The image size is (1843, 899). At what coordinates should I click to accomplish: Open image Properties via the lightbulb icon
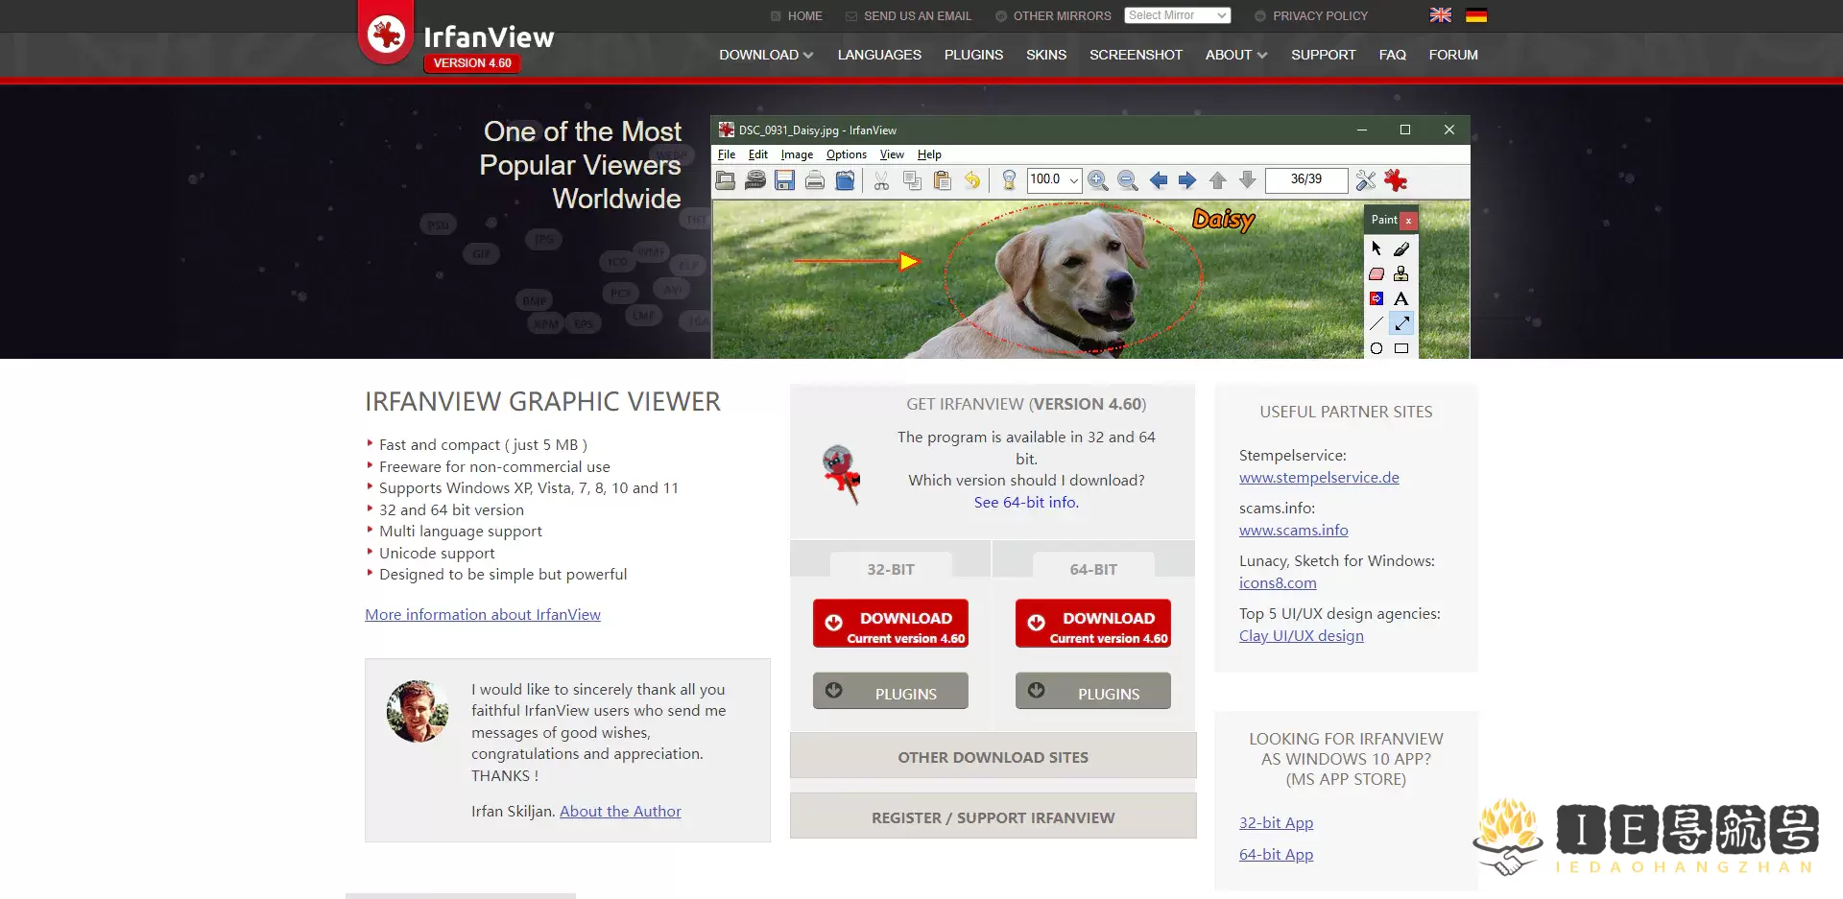click(x=1009, y=180)
